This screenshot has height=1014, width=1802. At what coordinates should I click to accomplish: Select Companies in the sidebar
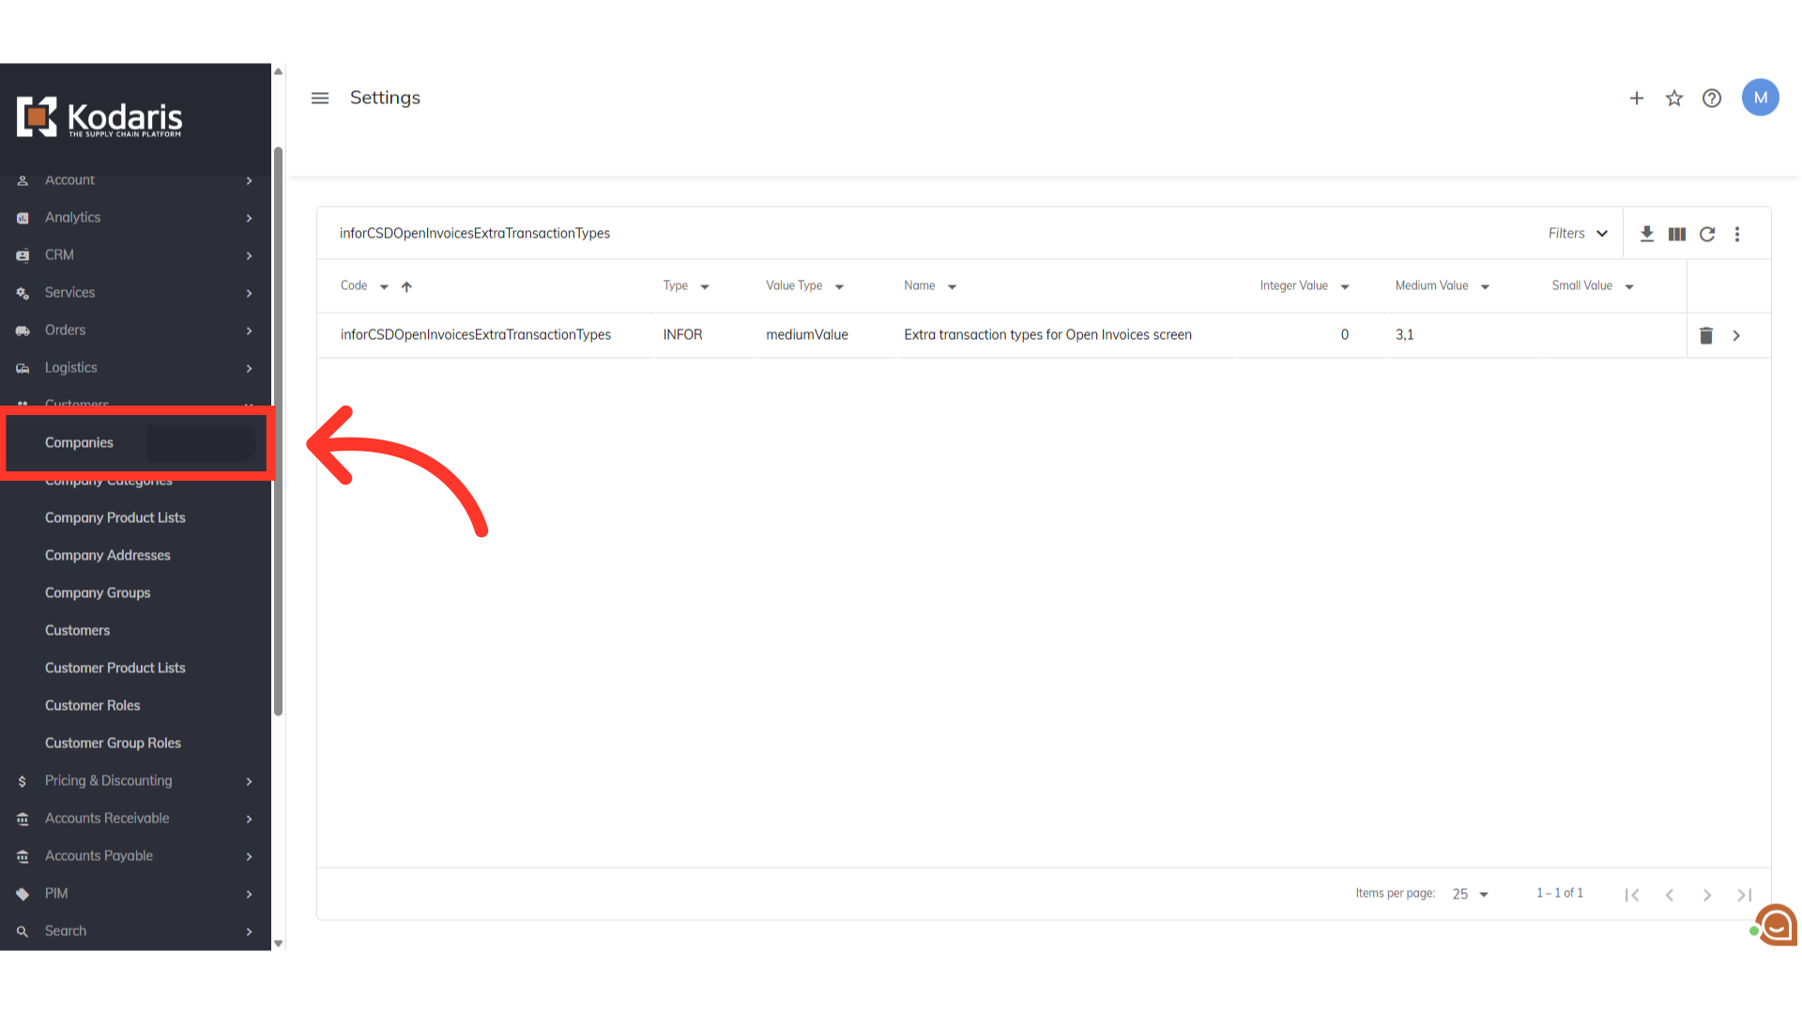coord(79,442)
